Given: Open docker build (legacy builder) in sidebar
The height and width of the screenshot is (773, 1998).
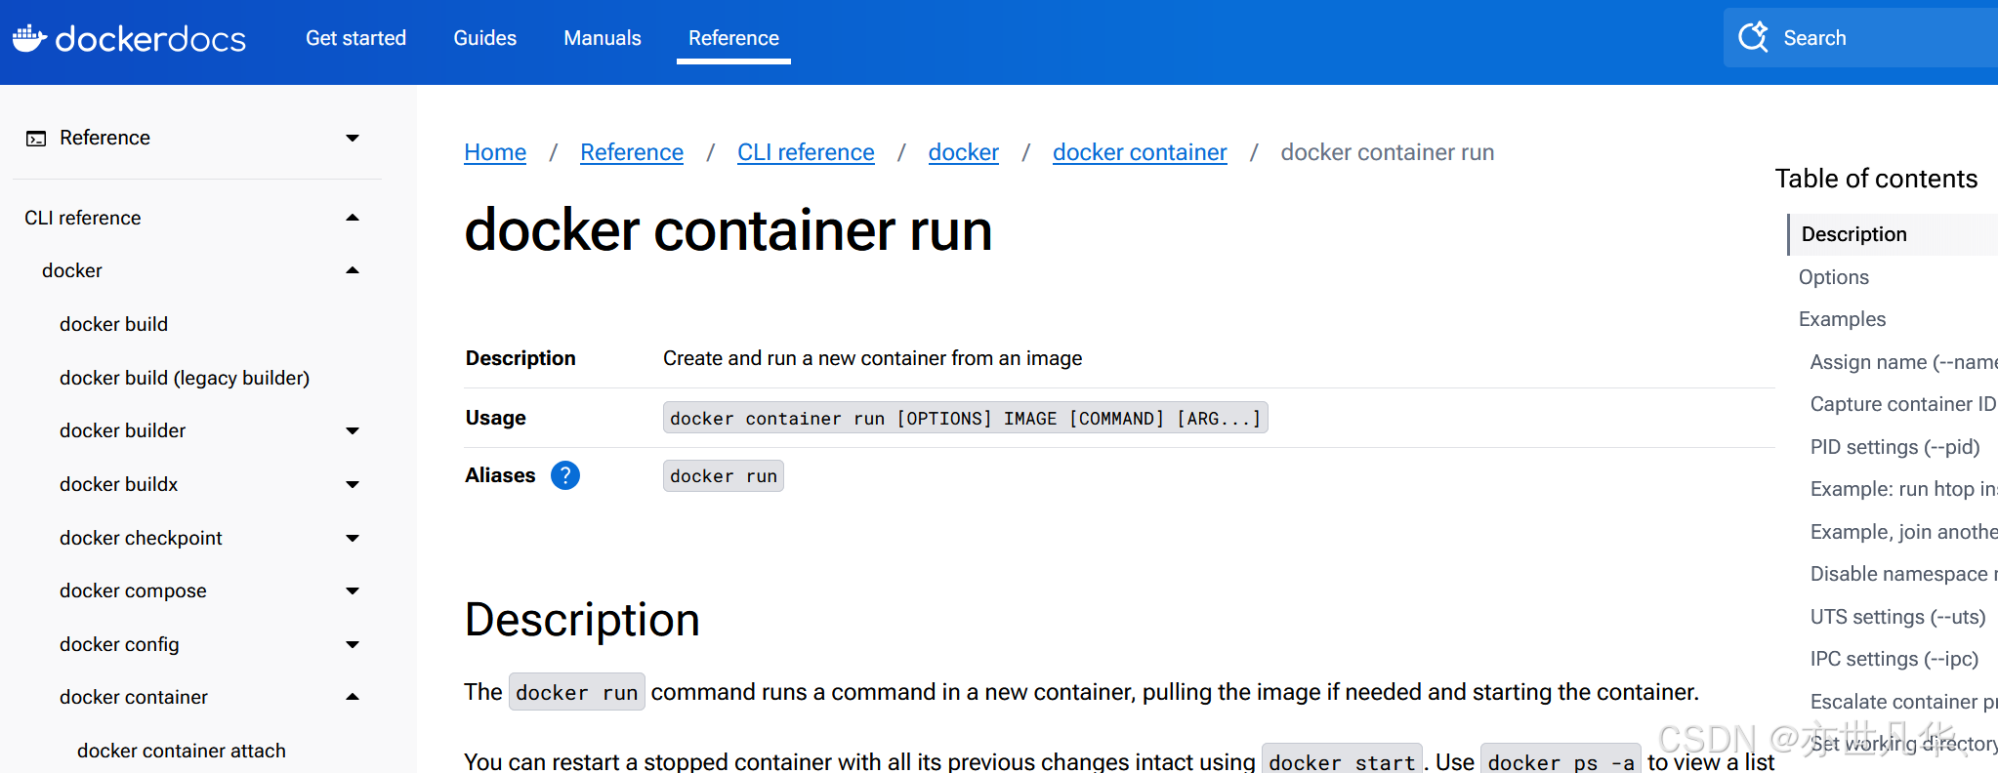Looking at the screenshot, I should [x=185, y=378].
